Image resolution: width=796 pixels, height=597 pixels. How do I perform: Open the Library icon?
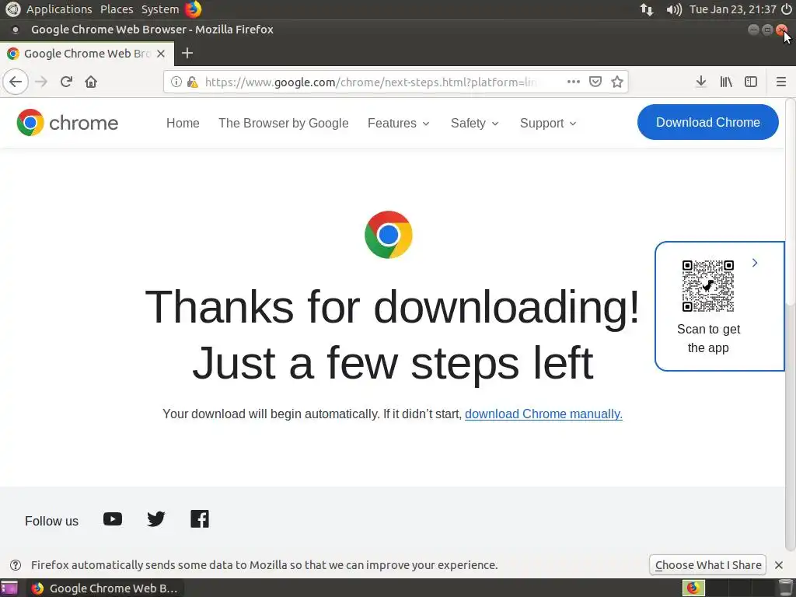[x=726, y=82]
